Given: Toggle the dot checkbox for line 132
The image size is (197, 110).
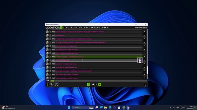Looking at the screenshot, I should coord(145,75).
